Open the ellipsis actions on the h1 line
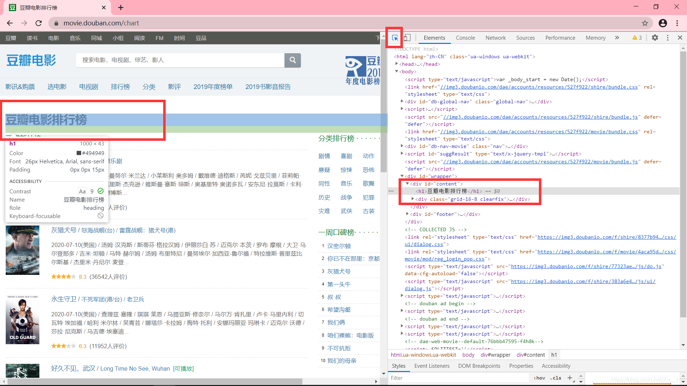 391,191
